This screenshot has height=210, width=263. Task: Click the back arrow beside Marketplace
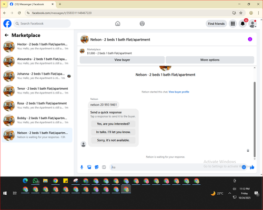(6, 35)
